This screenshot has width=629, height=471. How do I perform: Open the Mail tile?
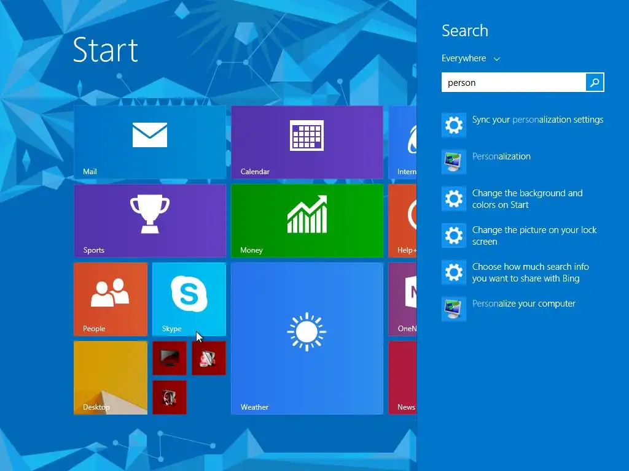(150, 142)
